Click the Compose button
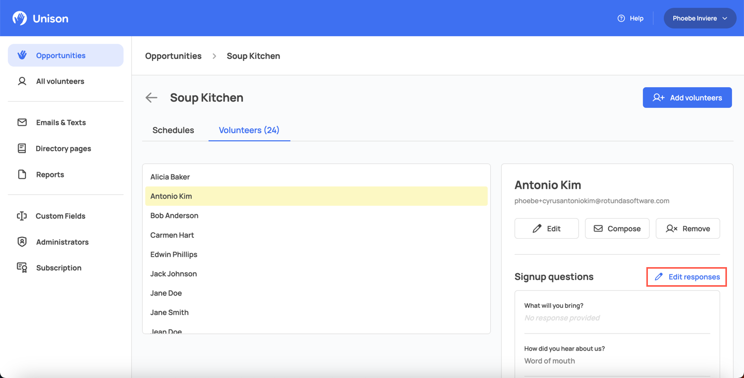The image size is (744, 378). (617, 228)
